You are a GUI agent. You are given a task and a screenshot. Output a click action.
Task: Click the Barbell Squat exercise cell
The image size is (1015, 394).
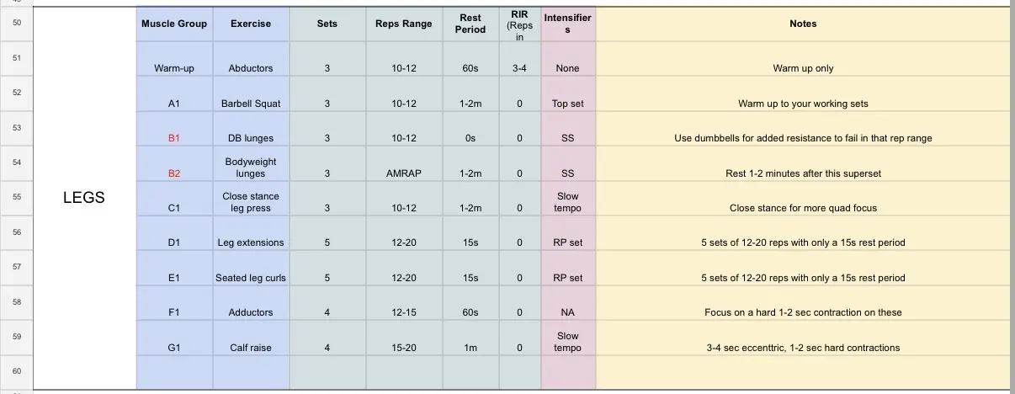pyautogui.click(x=251, y=104)
